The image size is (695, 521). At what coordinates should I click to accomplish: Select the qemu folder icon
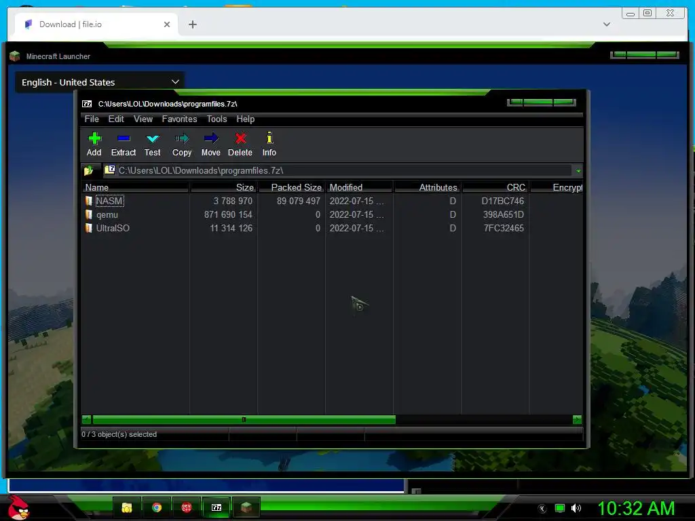click(89, 215)
